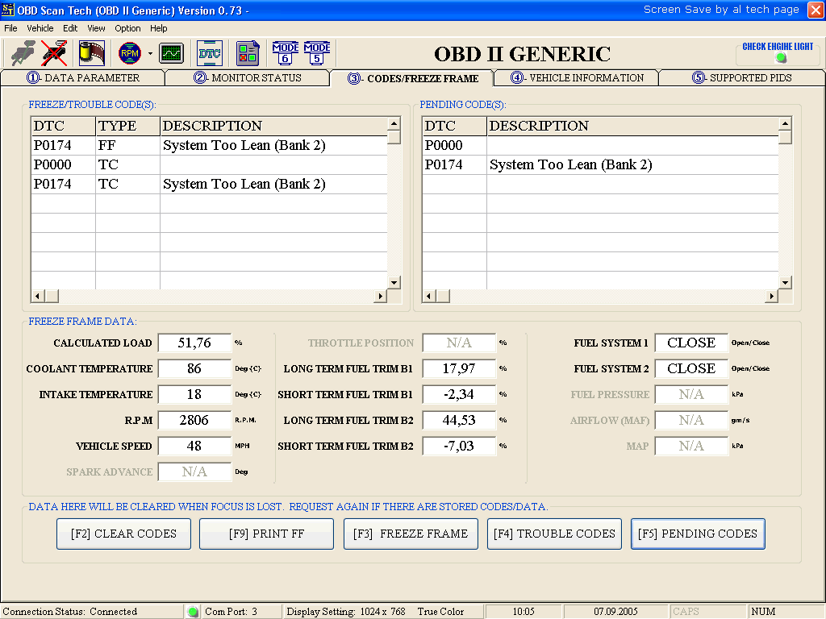
Task: Open the Vehicle menu
Action: click(40, 28)
